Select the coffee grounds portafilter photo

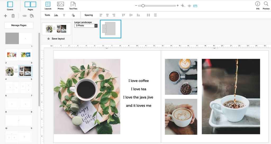(x=181, y=77)
